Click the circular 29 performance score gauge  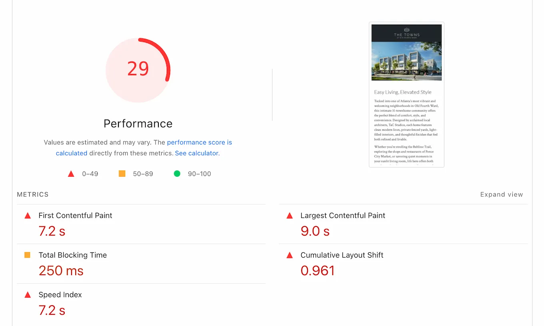point(138,69)
